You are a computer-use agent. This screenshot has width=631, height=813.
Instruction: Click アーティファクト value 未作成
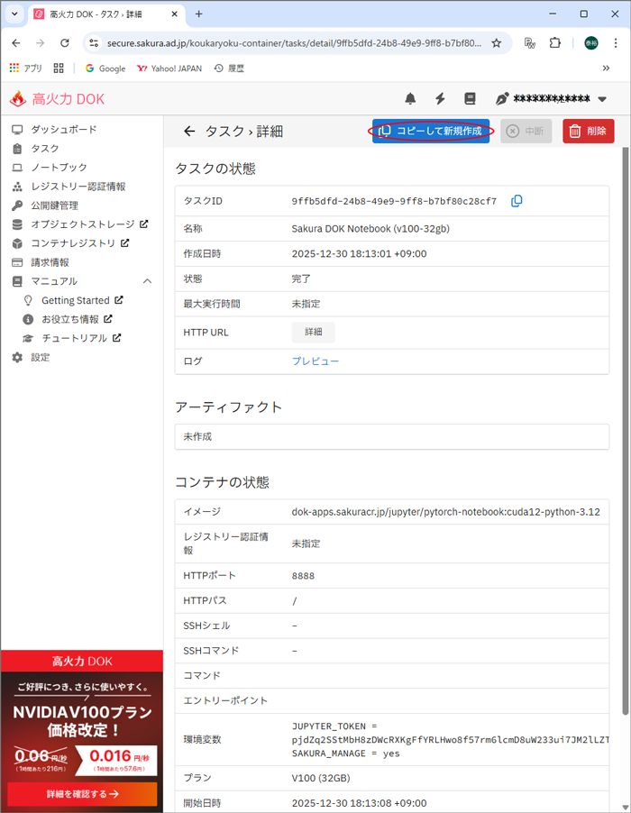(197, 436)
